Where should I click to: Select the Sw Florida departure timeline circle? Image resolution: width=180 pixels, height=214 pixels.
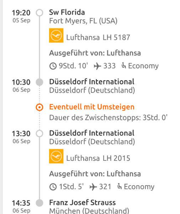click(39, 12)
